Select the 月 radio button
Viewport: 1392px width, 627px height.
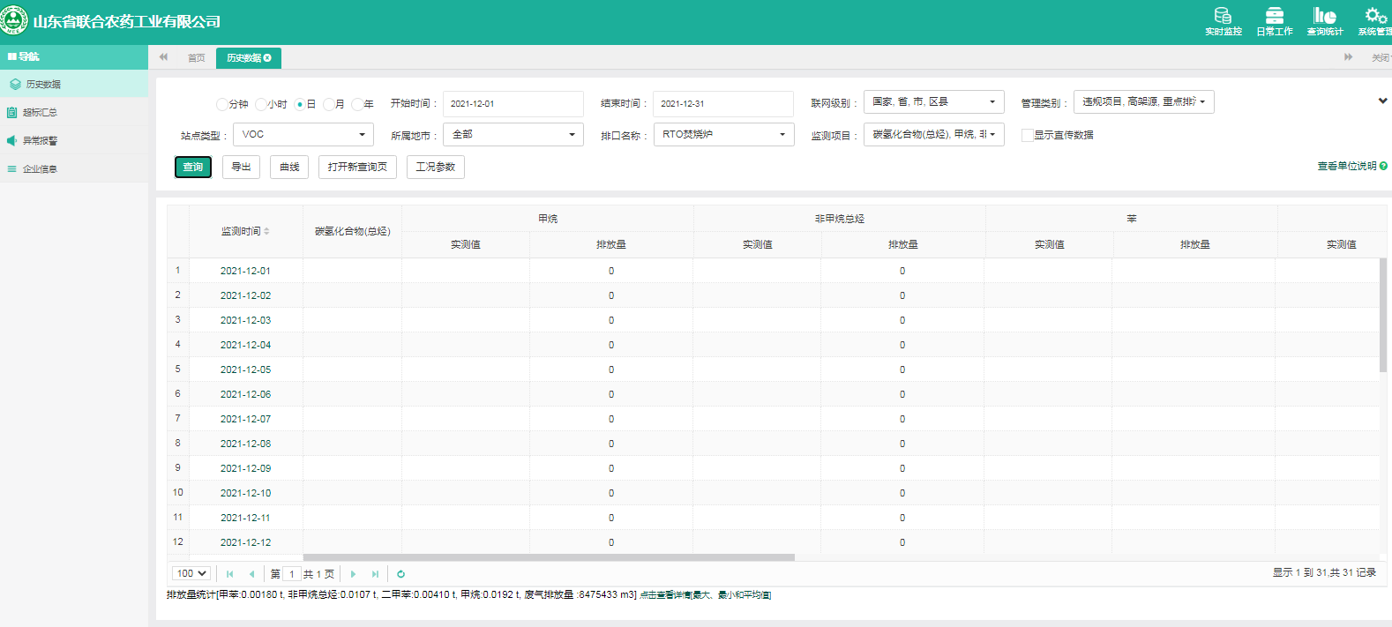(x=329, y=104)
